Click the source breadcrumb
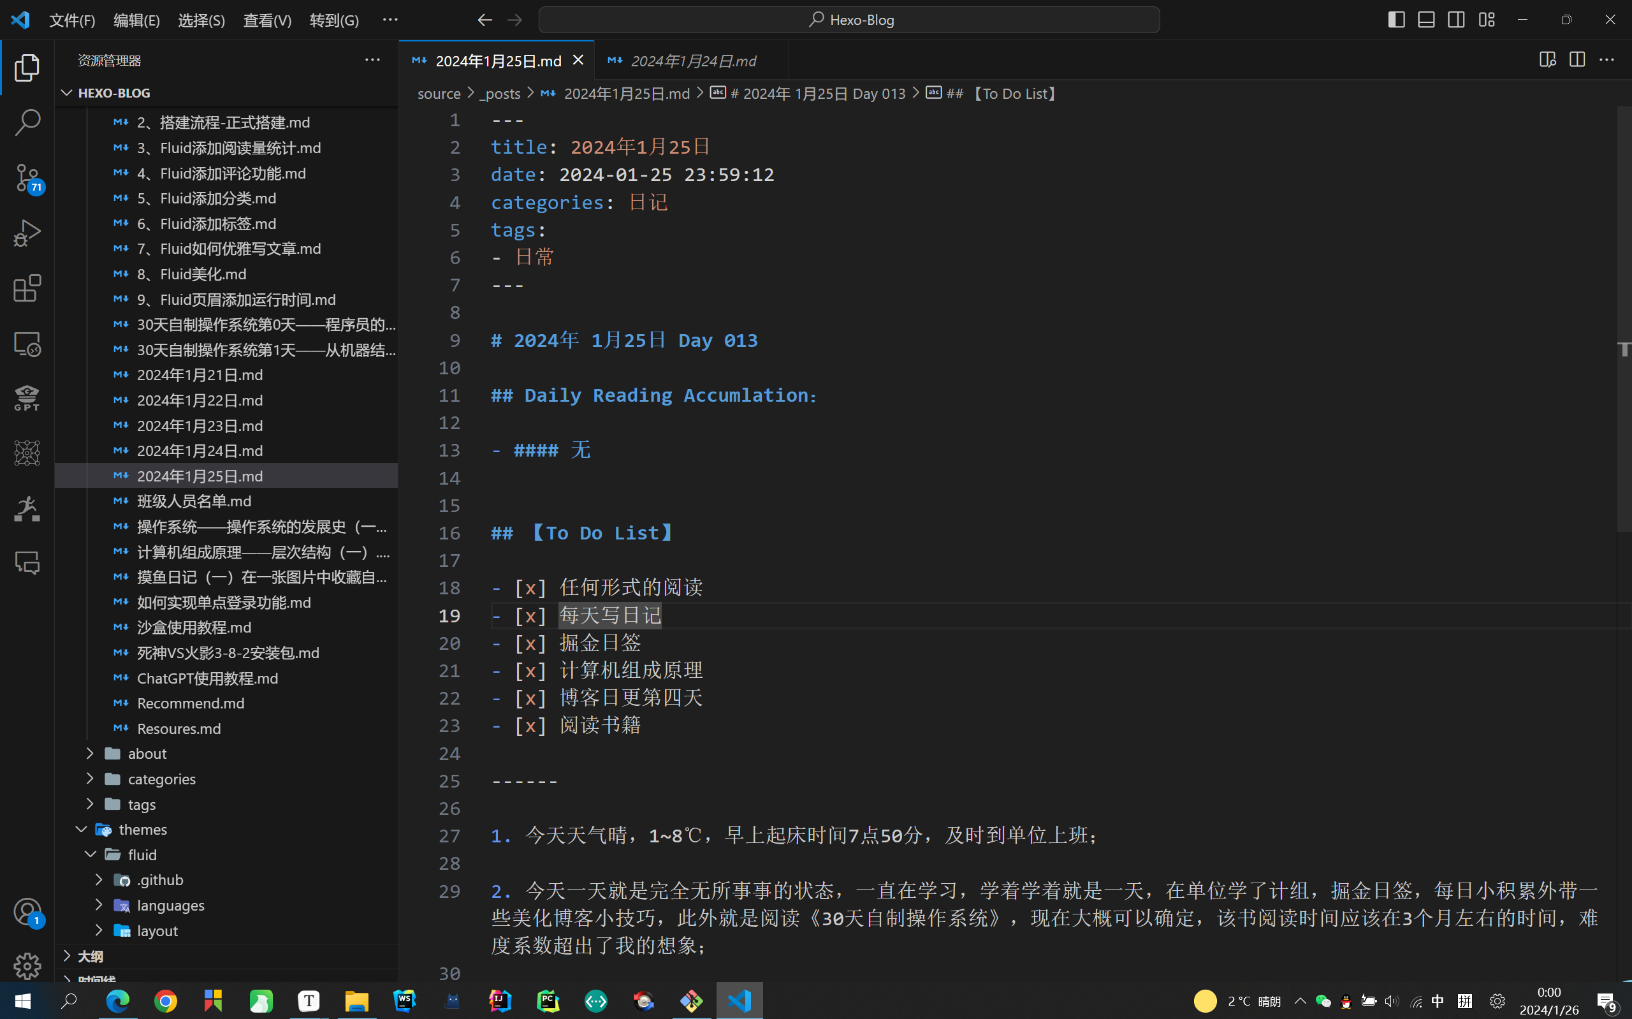The image size is (1632, 1019). click(x=439, y=94)
